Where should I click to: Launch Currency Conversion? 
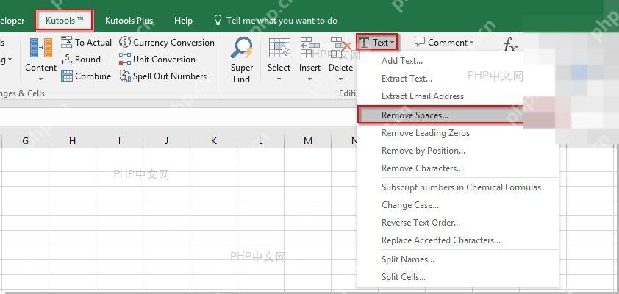[x=167, y=43]
